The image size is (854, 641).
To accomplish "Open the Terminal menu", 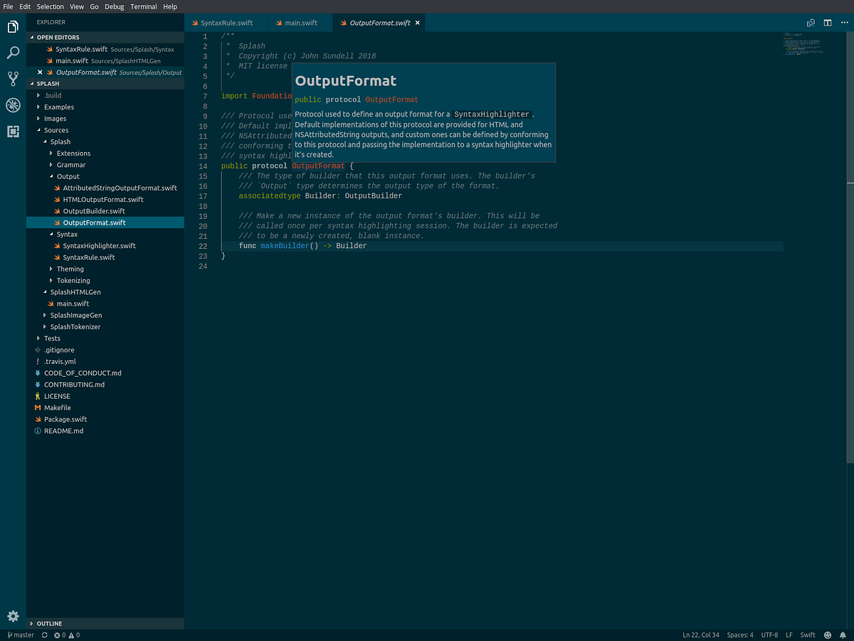I will pyautogui.click(x=143, y=6).
